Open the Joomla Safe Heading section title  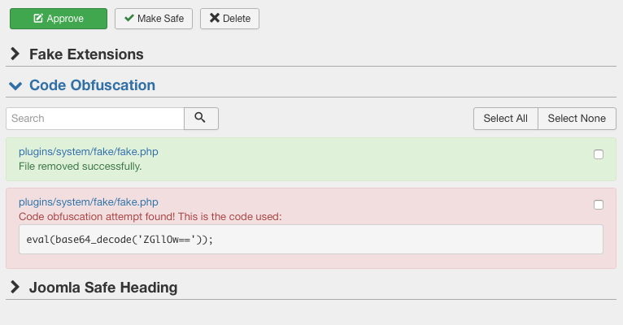click(102, 288)
